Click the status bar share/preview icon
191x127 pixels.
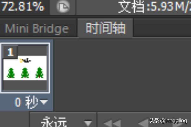pos(63,6)
